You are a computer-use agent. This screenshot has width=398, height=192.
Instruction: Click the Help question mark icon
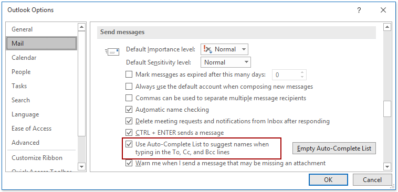pyautogui.click(x=359, y=10)
